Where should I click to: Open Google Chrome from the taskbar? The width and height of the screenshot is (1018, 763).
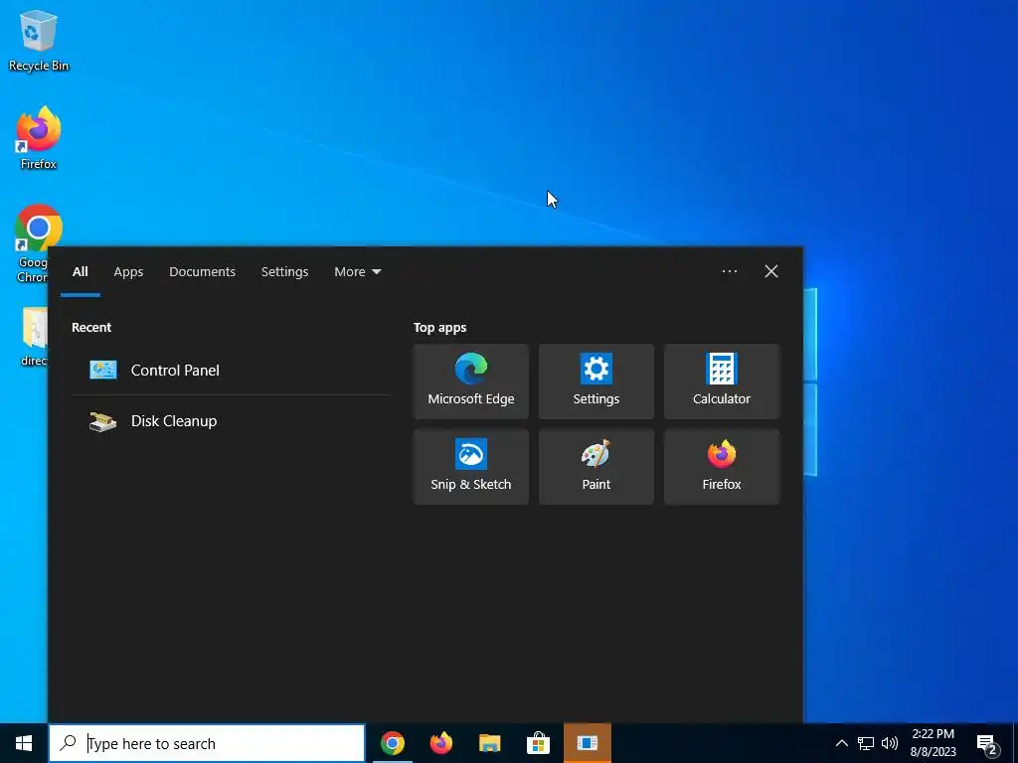pos(392,743)
